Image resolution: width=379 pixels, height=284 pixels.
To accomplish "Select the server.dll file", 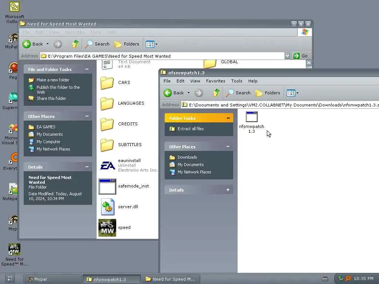I will click(x=120, y=207).
